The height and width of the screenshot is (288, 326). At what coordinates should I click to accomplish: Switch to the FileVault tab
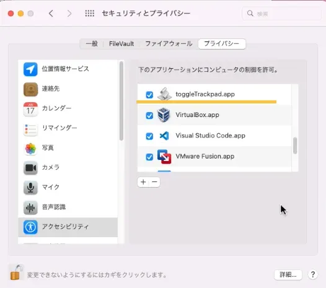[121, 44]
